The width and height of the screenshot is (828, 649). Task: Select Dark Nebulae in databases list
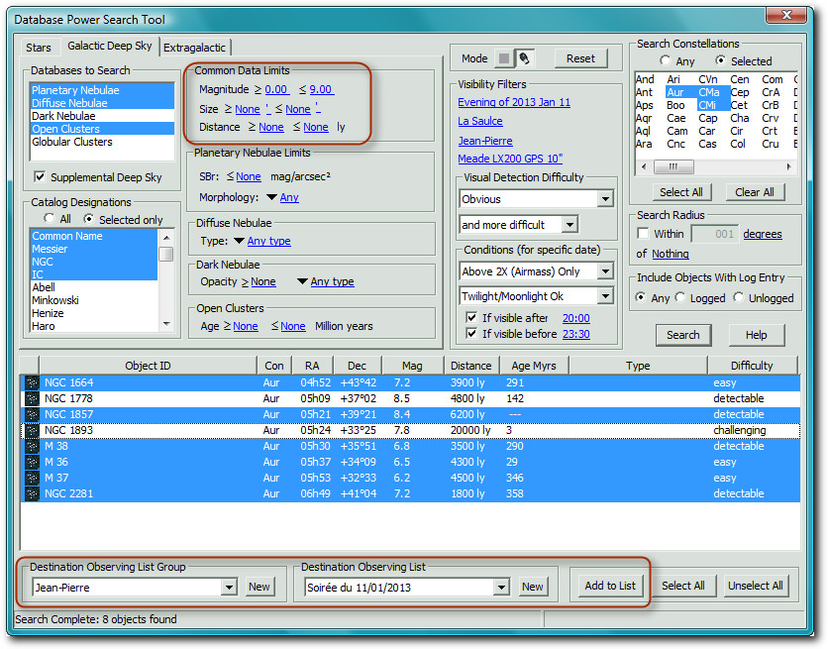pos(102,116)
